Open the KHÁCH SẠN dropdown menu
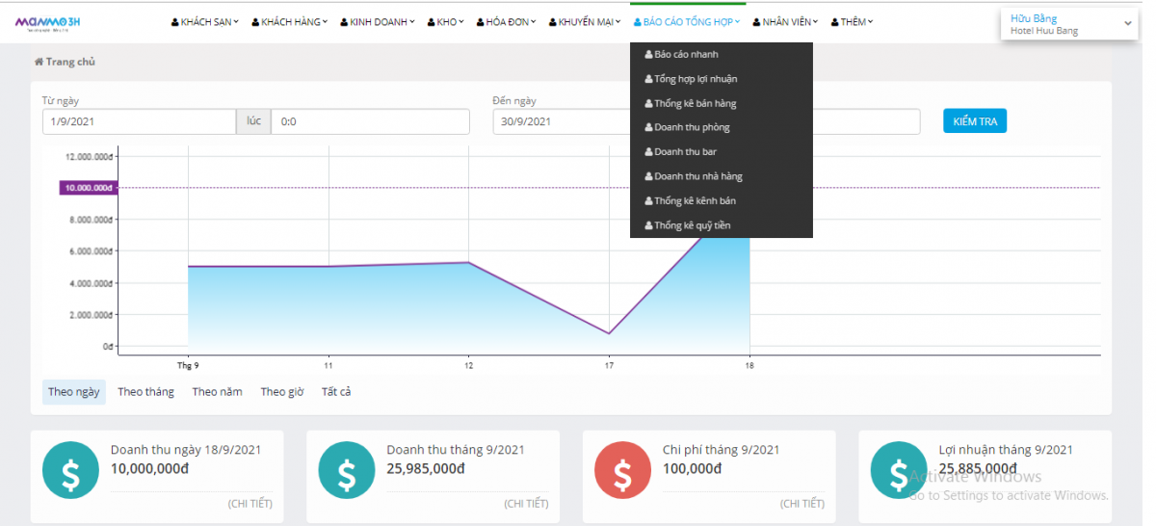This screenshot has height=526, width=1156. click(x=205, y=22)
